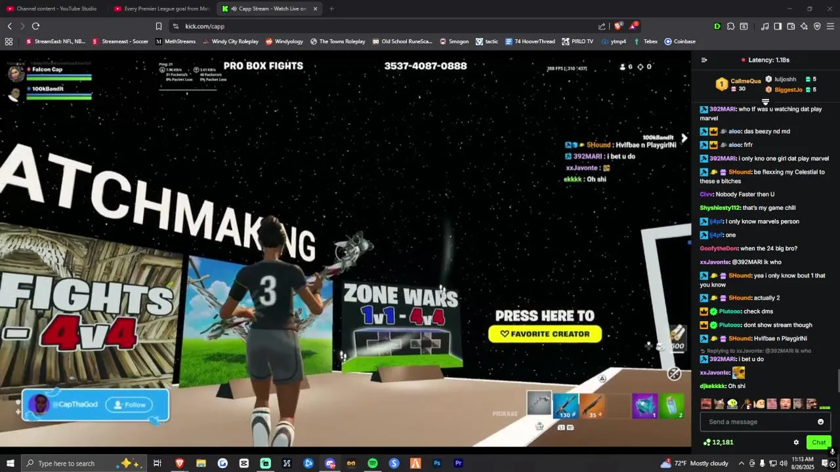The height and width of the screenshot is (472, 840).
Task: Open Windy City Roleplay bookmark
Action: [x=230, y=41]
